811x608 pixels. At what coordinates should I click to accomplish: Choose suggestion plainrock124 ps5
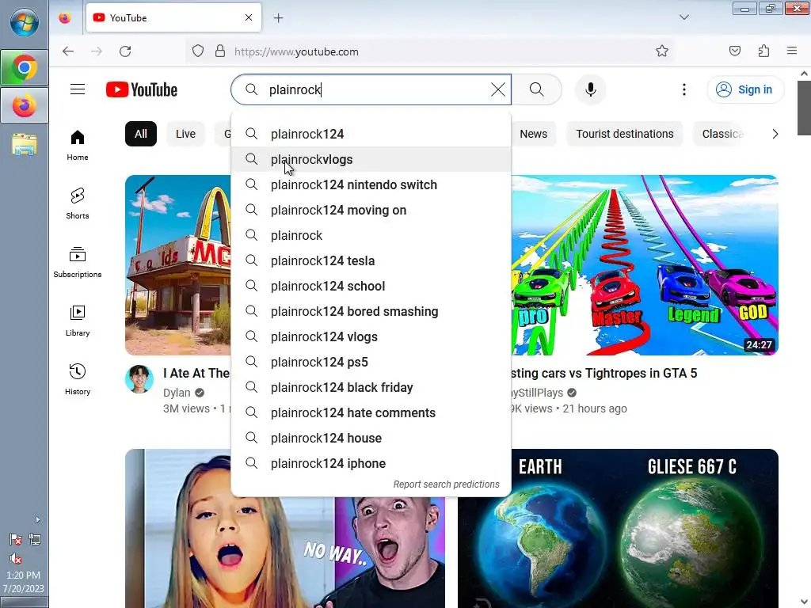(x=371, y=362)
